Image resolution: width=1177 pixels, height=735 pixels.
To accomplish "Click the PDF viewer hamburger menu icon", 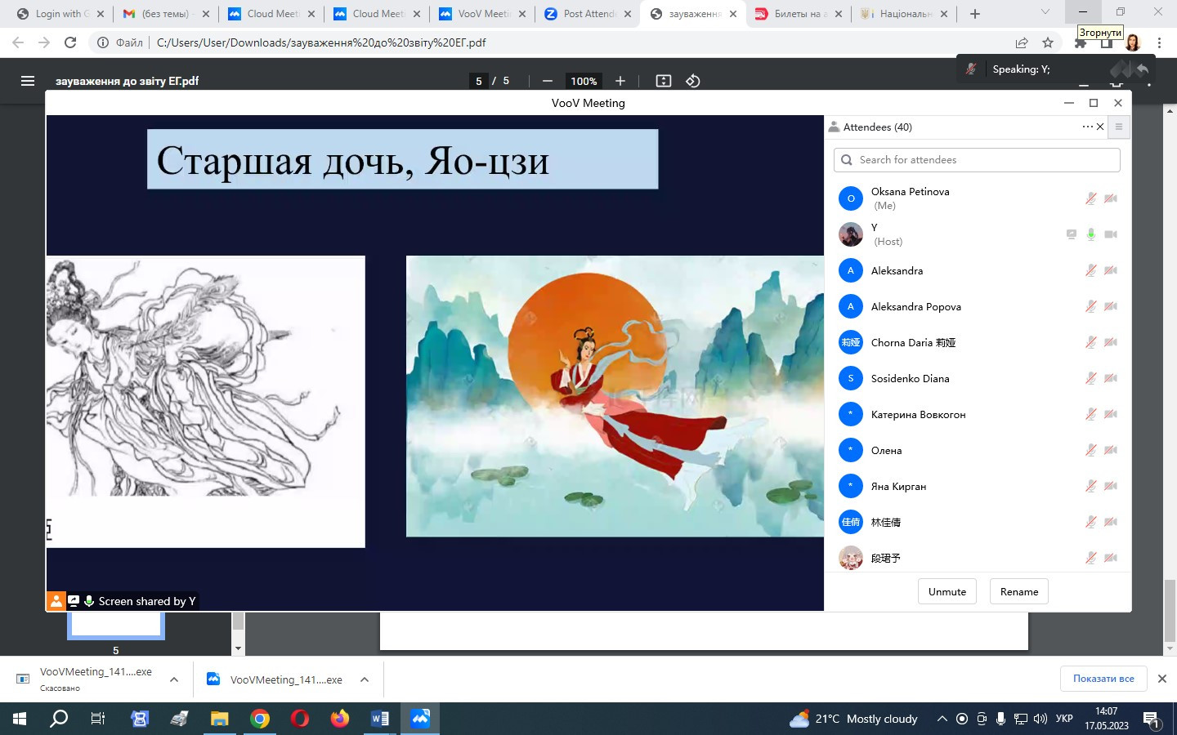I will point(28,81).
